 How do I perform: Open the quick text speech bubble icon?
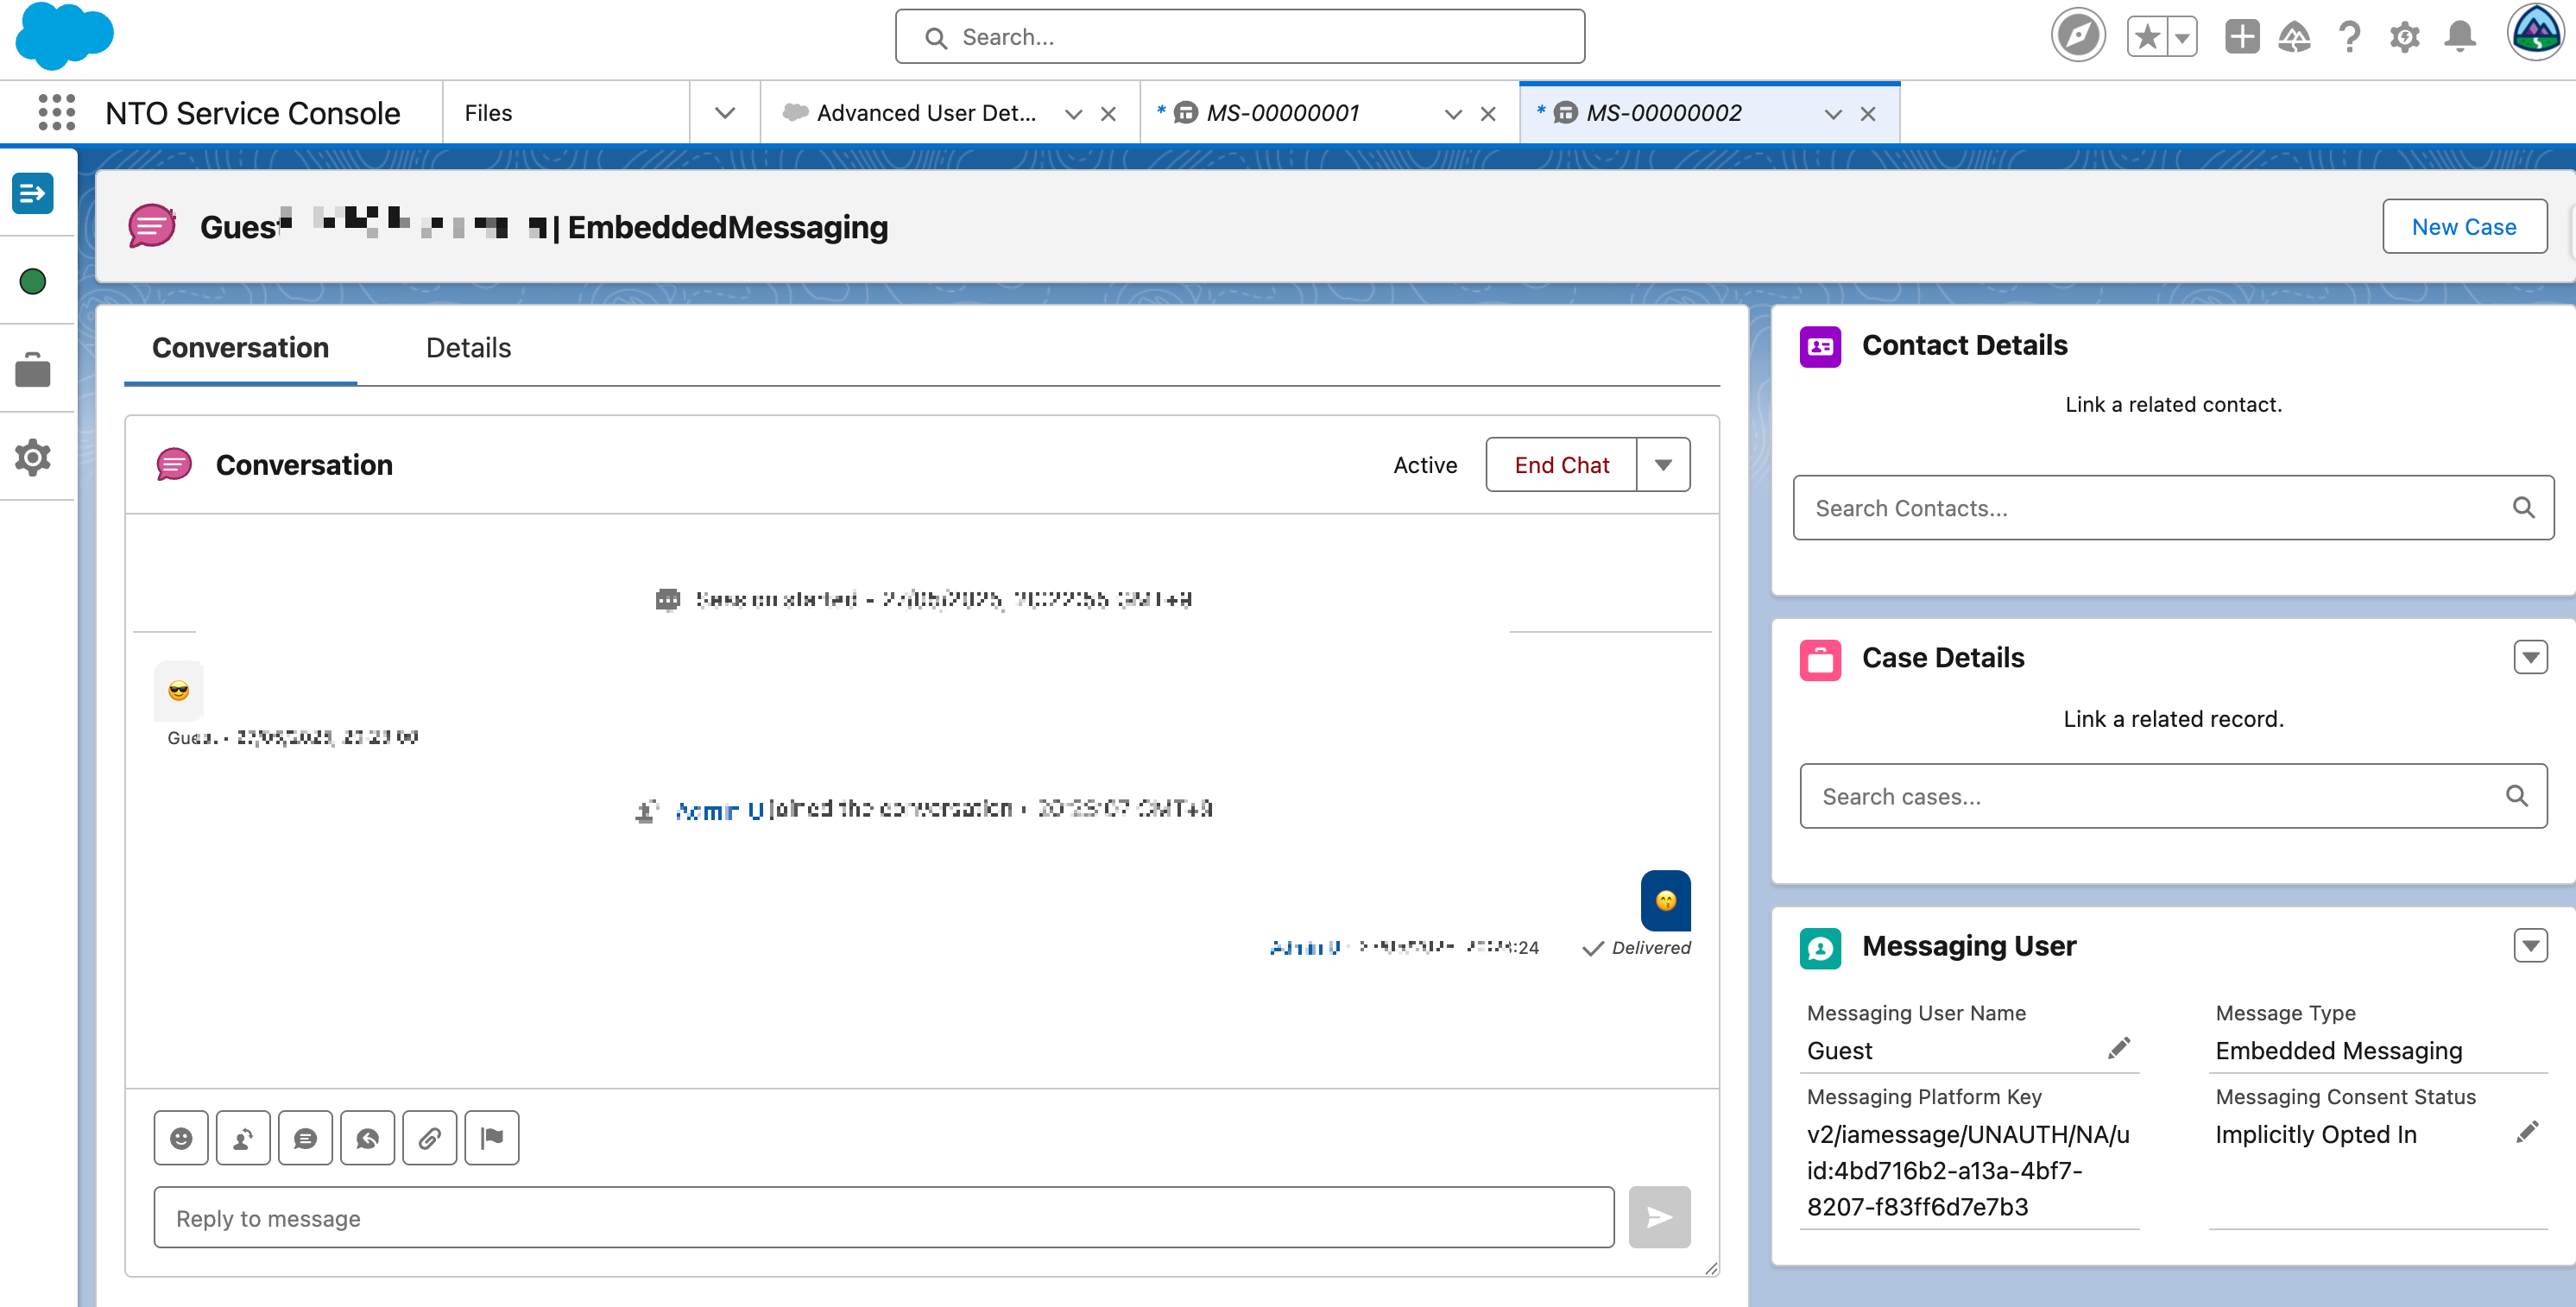point(305,1138)
